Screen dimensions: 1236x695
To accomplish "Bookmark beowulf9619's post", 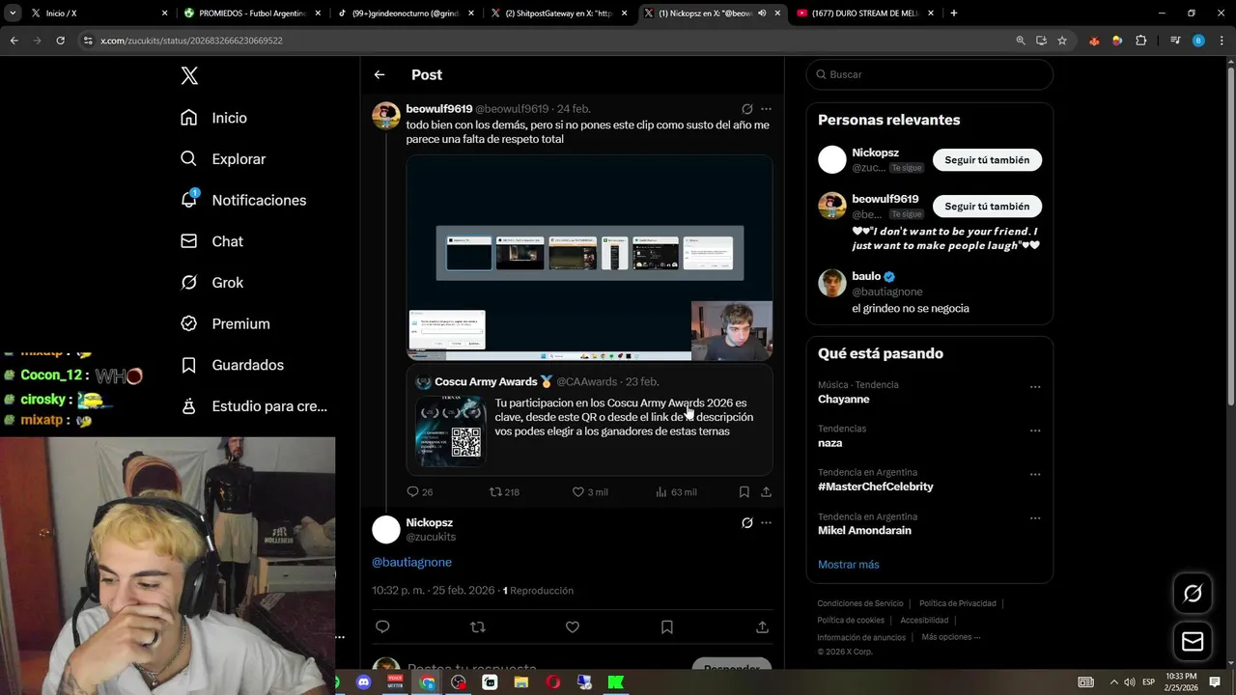I will point(744,492).
